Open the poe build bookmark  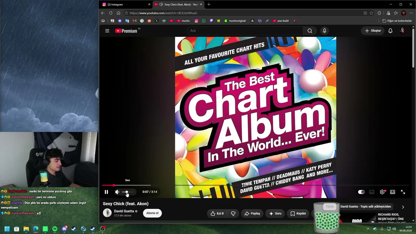click(280, 21)
